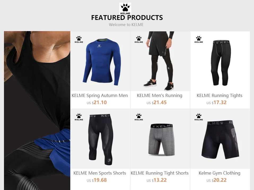Click the KELME logo on the Men Sports Shorts product
Screen dimensions: 254x190
tap(79, 117)
